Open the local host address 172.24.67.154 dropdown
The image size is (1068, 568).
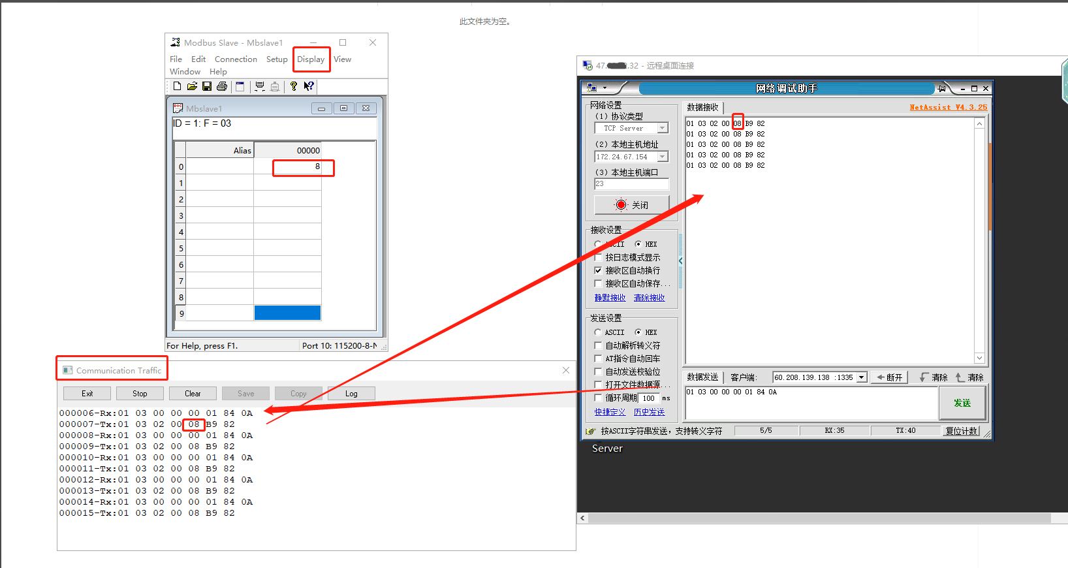point(663,157)
